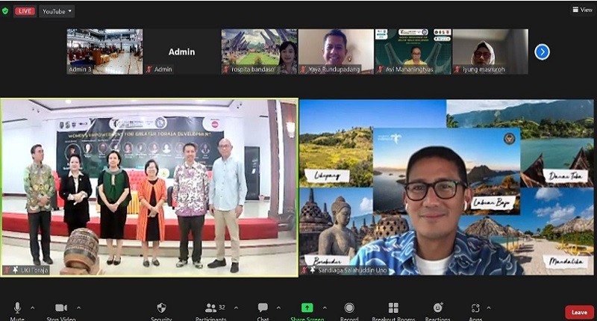Expand arrow next to Participants
Image resolution: width=597 pixels, height=321 pixels.
click(236, 308)
